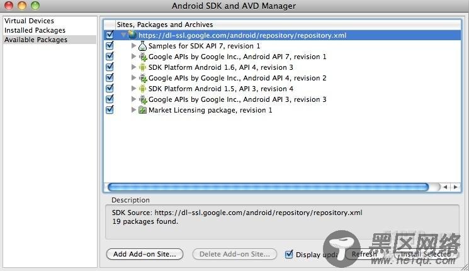This screenshot has height=271, width=469.
Task: Click the Android icon for SDK Platform 1.5
Action: coord(142,89)
